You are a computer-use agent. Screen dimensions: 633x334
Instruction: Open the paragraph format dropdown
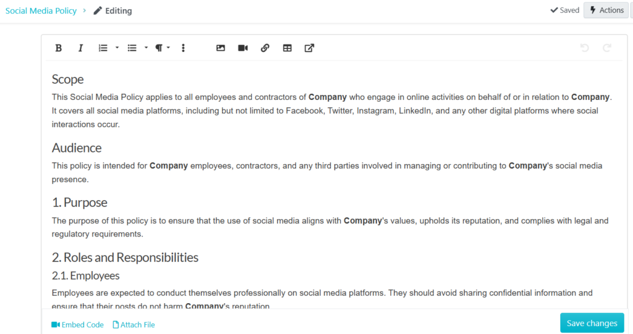162,48
